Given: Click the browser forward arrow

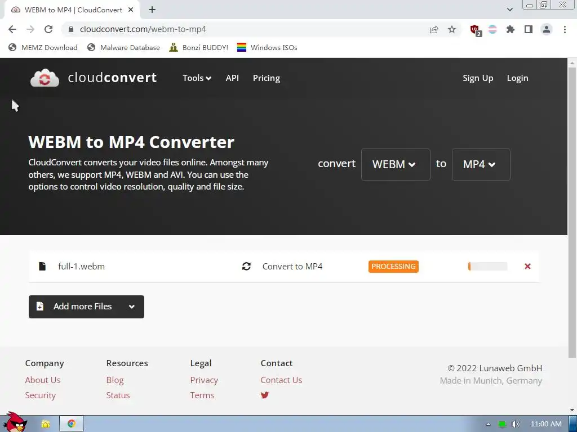Looking at the screenshot, I should tap(30, 29).
